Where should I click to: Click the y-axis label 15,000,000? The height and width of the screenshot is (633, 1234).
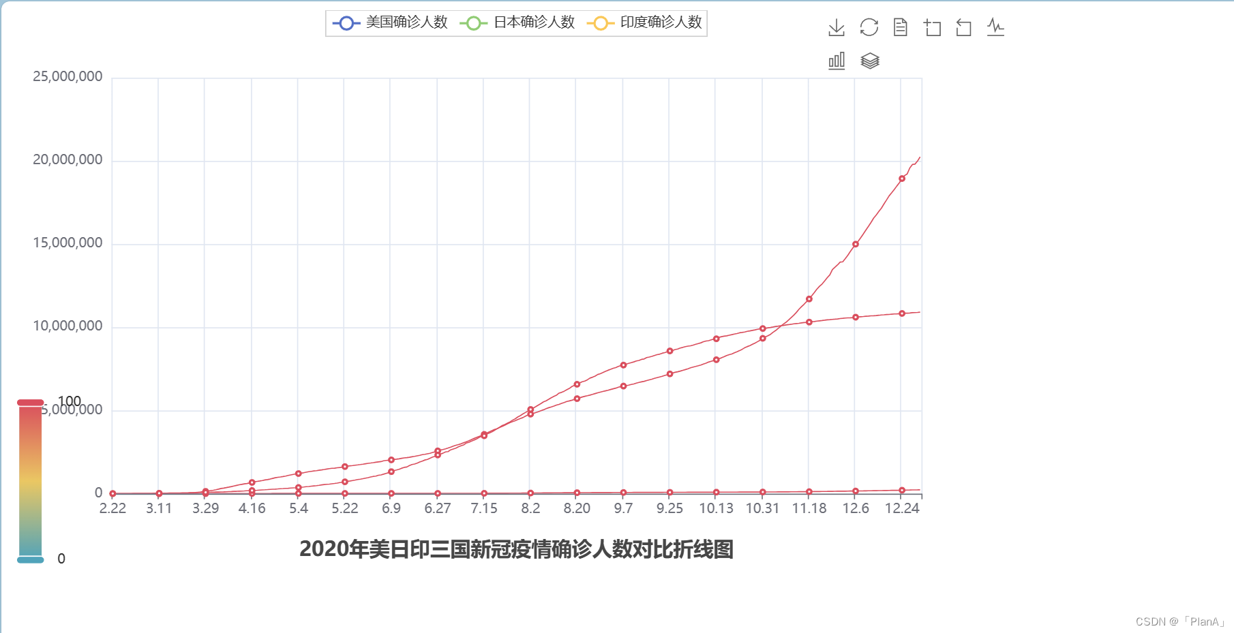click(67, 243)
